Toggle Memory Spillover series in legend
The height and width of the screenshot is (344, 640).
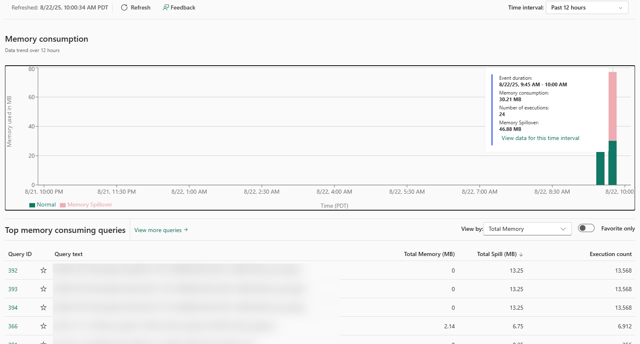click(x=86, y=205)
